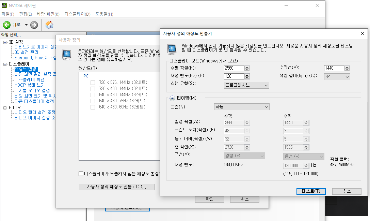Close the 사용자 정의 해상도 만들기 dialog
Viewport: 370px width, 221px height.
point(363,33)
